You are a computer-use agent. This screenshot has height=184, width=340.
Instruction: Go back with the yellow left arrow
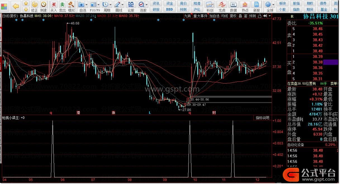(x=16, y=6)
